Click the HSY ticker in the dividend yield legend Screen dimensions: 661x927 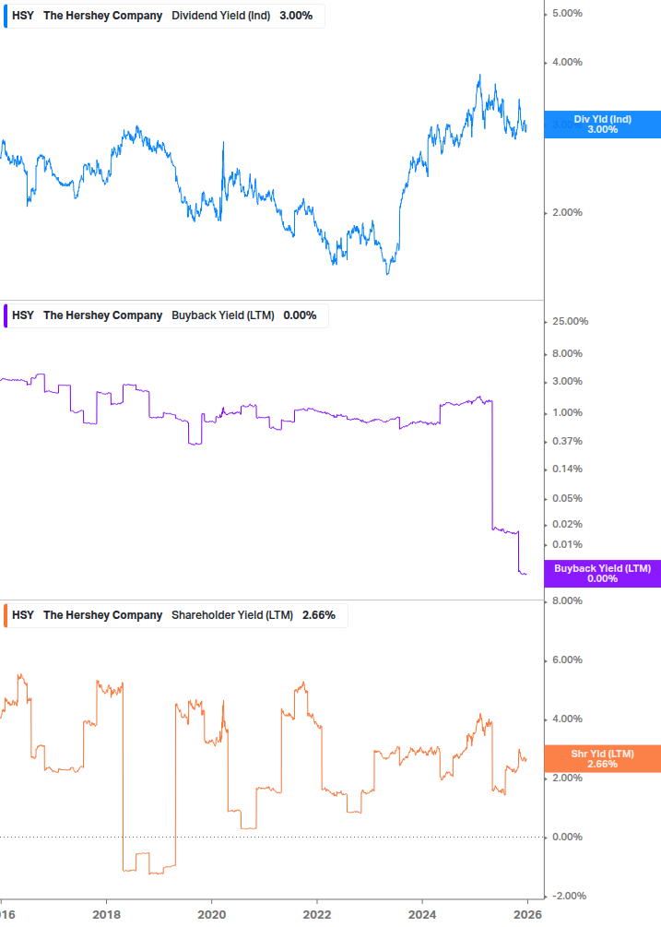click(x=23, y=16)
